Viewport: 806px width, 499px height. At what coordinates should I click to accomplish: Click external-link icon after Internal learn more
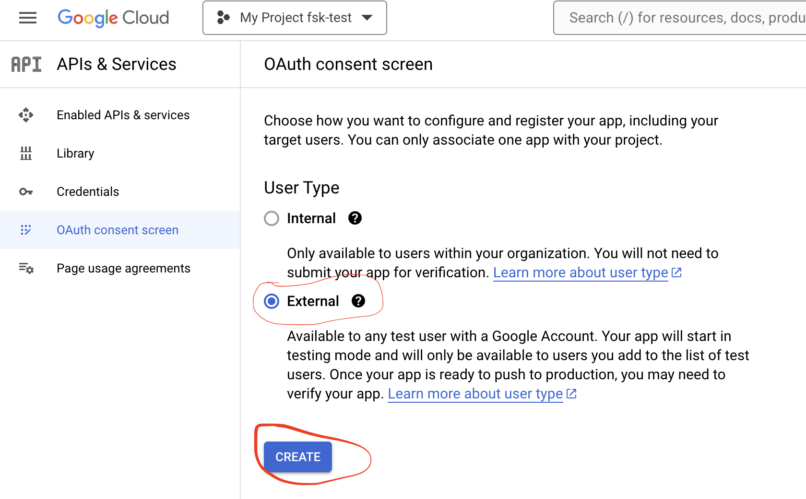coord(676,272)
